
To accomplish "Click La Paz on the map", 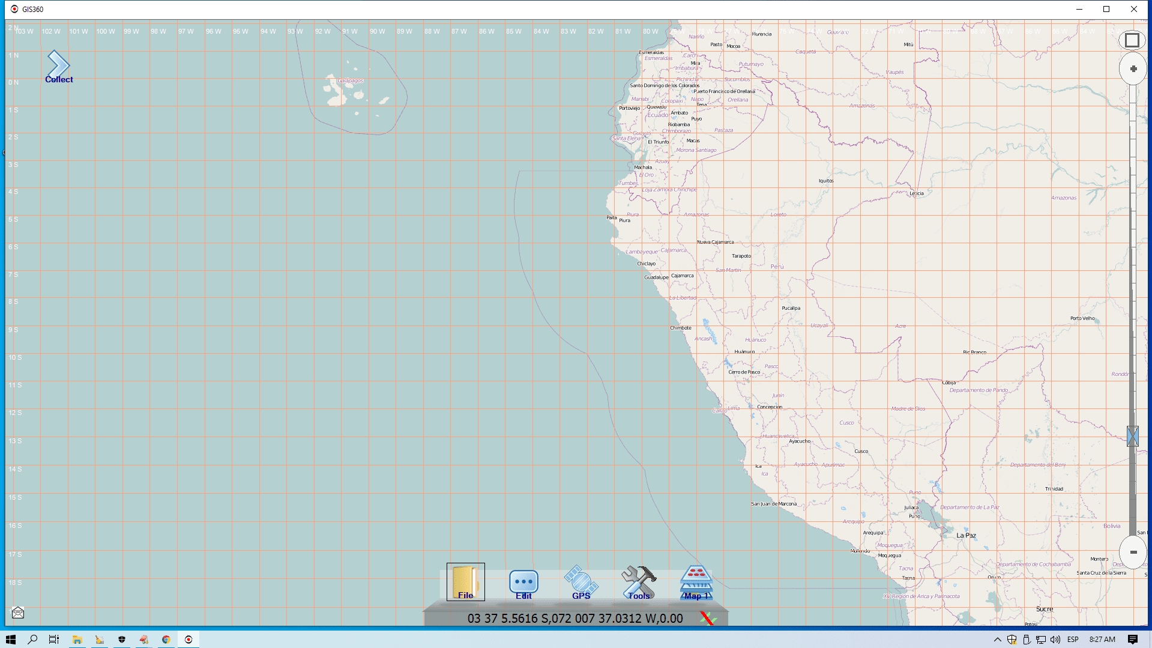I will point(965,535).
